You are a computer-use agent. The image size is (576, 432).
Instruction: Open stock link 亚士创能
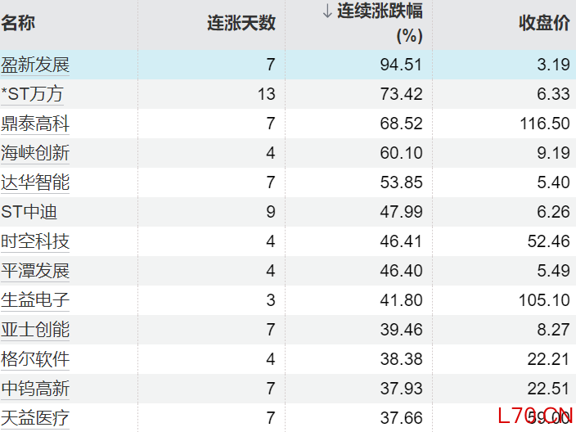coord(35,330)
